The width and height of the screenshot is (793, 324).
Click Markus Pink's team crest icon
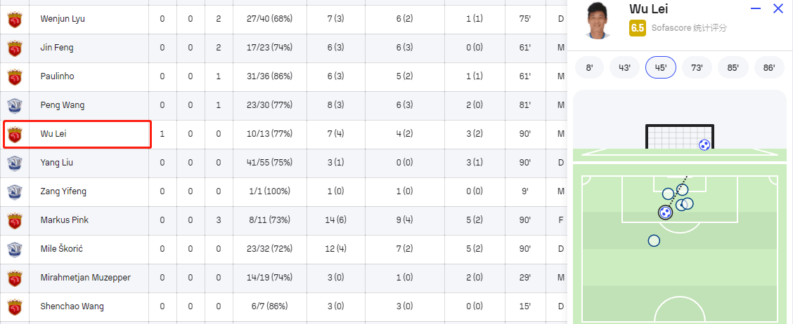click(x=15, y=220)
